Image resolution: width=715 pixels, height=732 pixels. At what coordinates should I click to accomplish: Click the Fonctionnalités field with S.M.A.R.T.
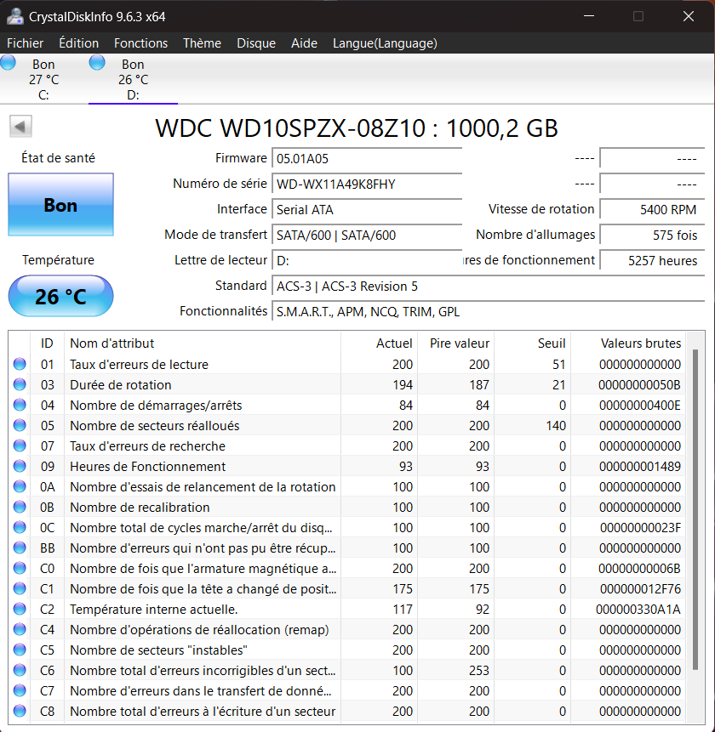click(x=488, y=311)
